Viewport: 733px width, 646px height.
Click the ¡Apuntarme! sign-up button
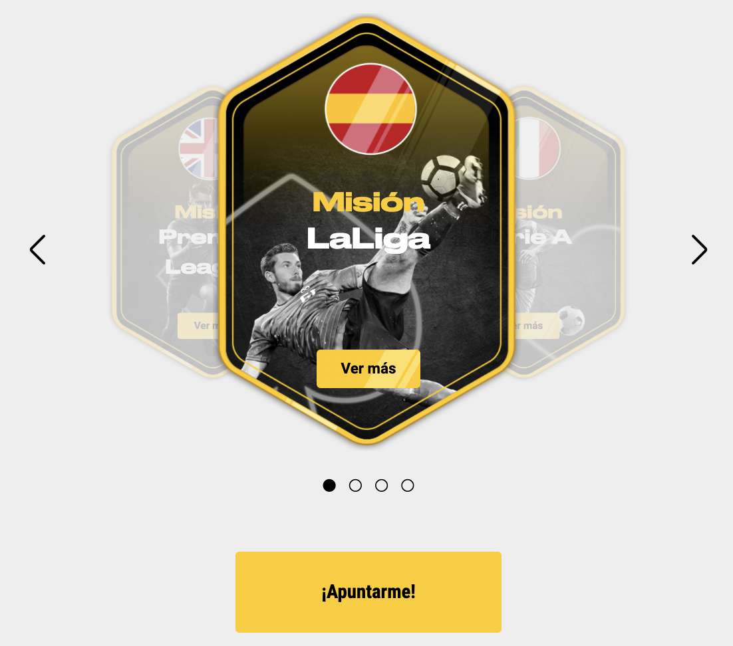(x=368, y=592)
